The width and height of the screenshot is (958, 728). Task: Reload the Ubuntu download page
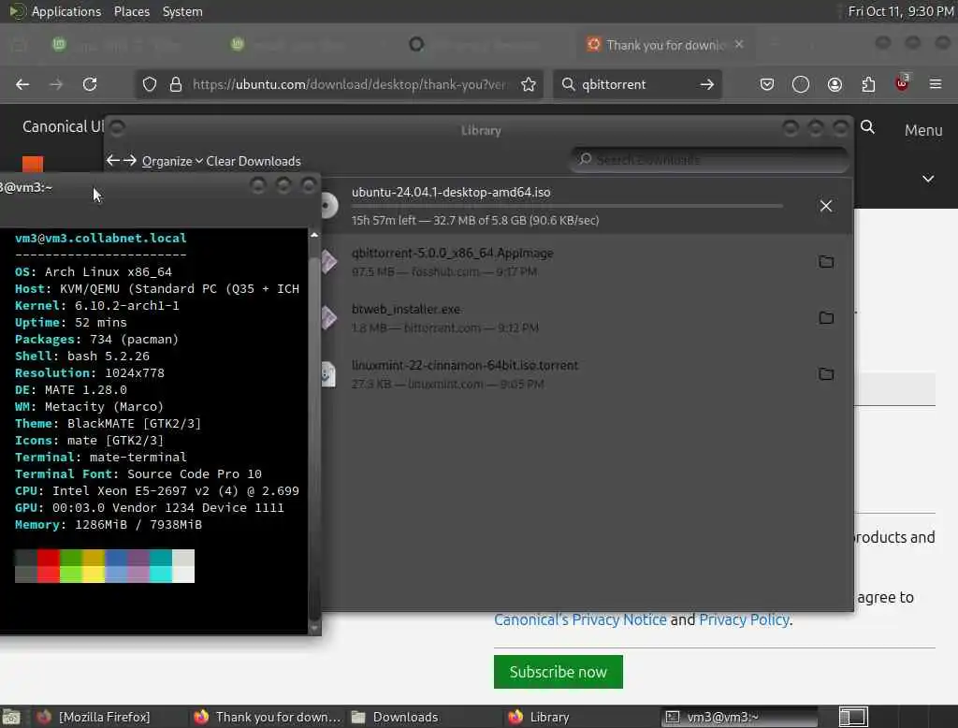[x=90, y=84]
